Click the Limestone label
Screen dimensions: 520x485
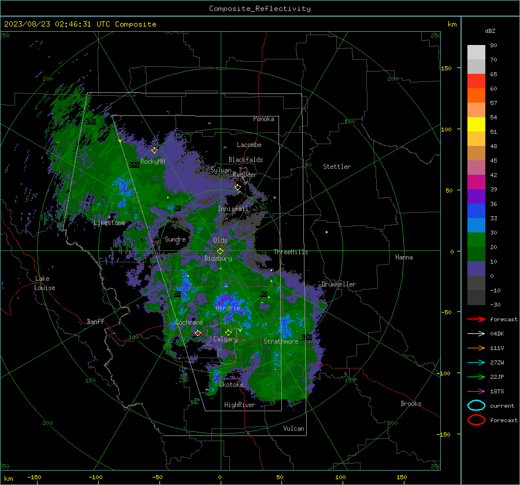coord(109,223)
